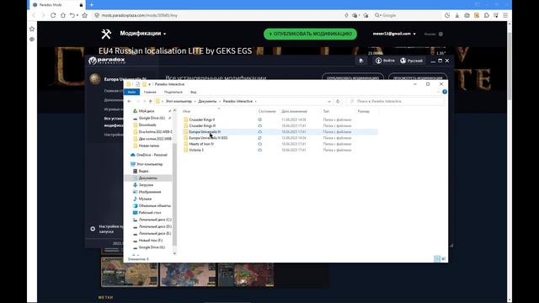539x303 pixels.
Task: Select Загрузки in Explorer sidebar
Action: point(146,185)
